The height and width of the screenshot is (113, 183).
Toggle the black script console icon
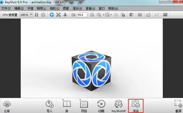pyautogui.click(x=165, y=15)
